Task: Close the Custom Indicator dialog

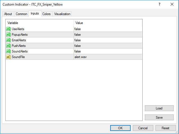Action: pyautogui.click(x=172, y=4)
